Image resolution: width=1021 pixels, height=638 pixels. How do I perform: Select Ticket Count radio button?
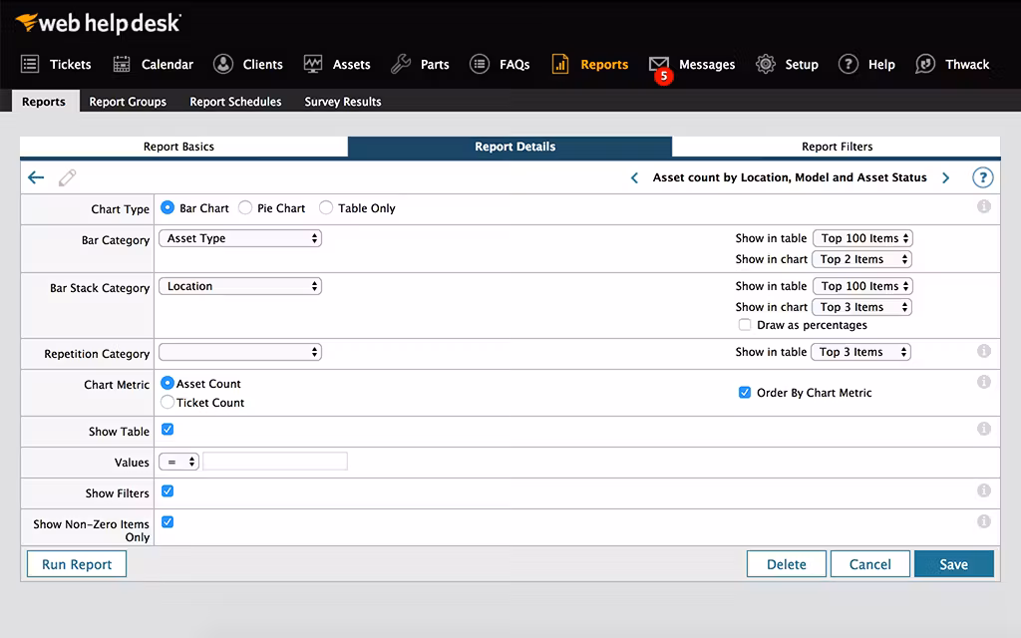coord(168,403)
